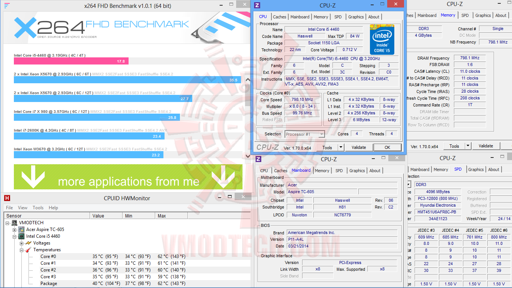Screen dimensions: 512x288
Task: Open Graphics tab in the front CPU-Z window
Action: (x=356, y=17)
